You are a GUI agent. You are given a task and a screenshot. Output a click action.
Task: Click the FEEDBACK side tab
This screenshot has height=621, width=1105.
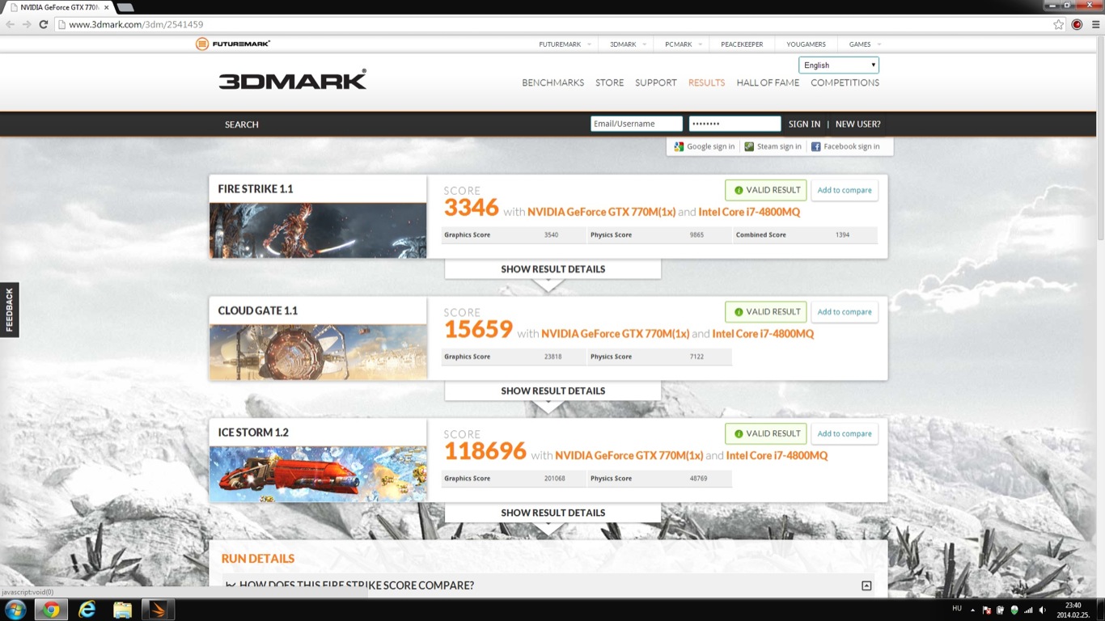coord(10,310)
